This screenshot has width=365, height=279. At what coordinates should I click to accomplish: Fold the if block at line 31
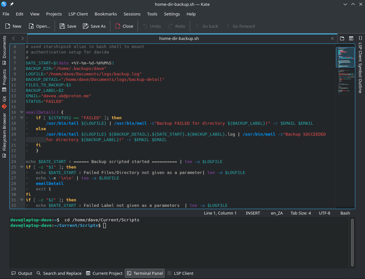click(22, 200)
